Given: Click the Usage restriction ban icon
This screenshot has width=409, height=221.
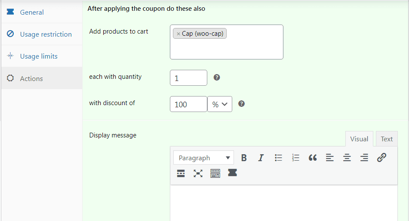Looking at the screenshot, I should [10, 34].
